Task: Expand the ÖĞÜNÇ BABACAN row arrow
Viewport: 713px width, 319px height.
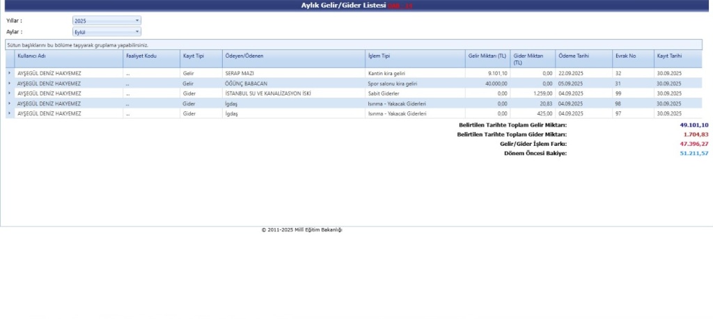Action: pyautogui.click(x=10, y=83)
